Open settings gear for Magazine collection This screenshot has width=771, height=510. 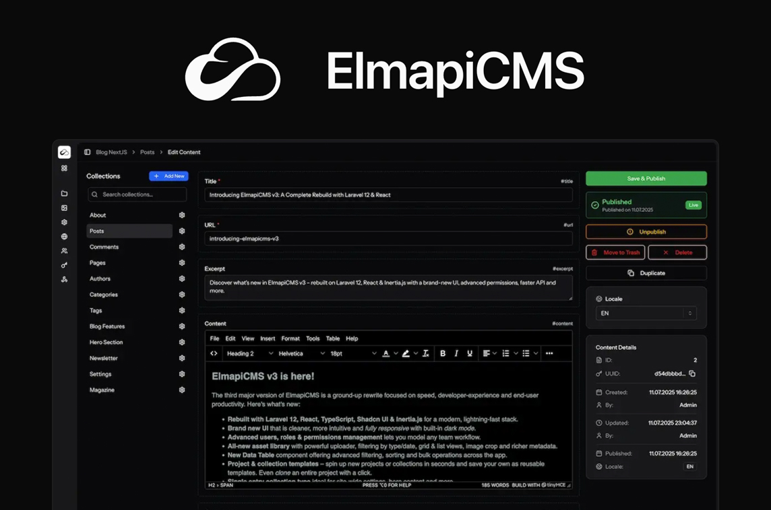(x=182, y=390)
